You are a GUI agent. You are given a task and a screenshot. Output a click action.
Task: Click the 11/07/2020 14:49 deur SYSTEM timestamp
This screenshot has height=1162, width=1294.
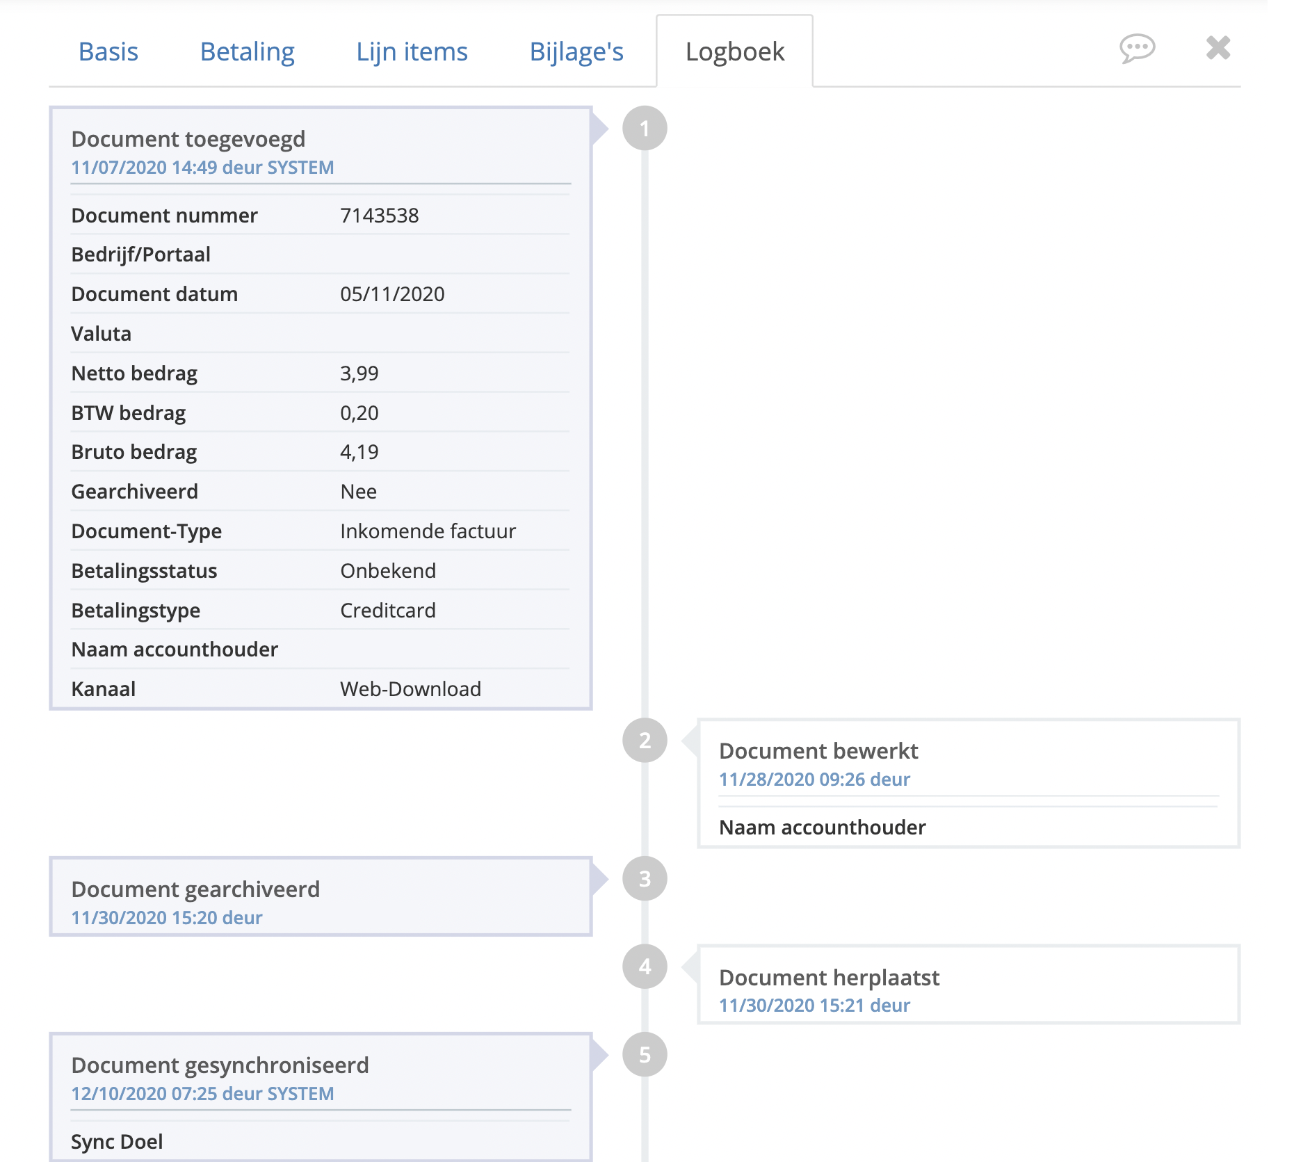point(202,168)
